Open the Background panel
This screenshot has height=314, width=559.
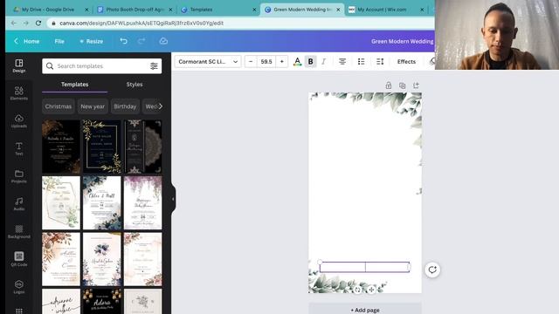[19, 232]
